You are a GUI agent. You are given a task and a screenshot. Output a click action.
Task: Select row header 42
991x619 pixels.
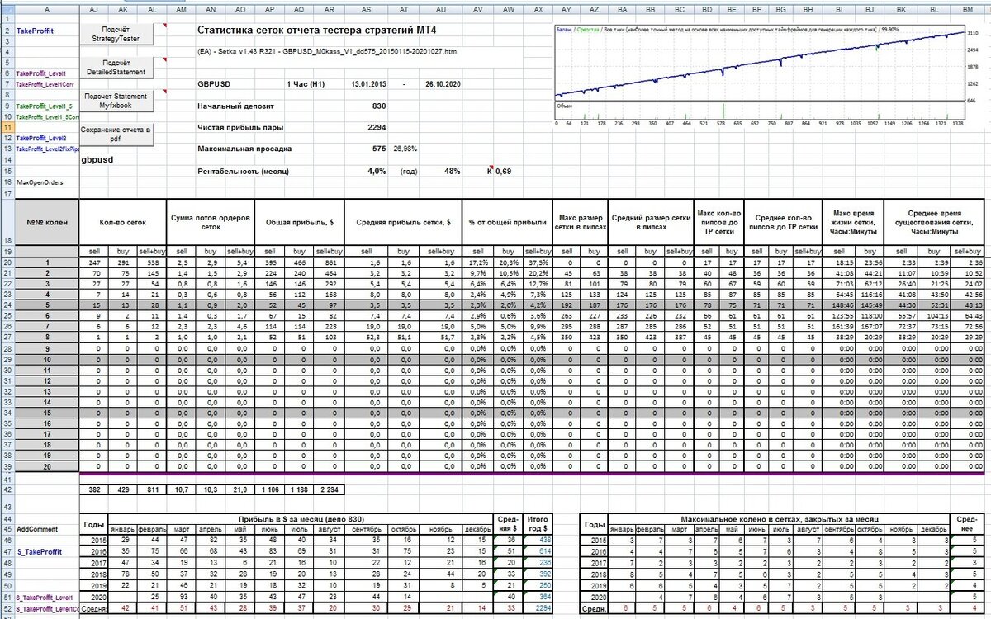(7, 490)
